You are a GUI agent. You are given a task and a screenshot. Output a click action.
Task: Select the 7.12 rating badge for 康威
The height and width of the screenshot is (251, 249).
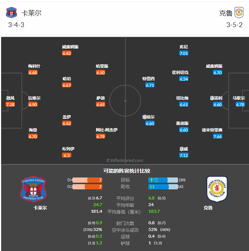(184, 155)
